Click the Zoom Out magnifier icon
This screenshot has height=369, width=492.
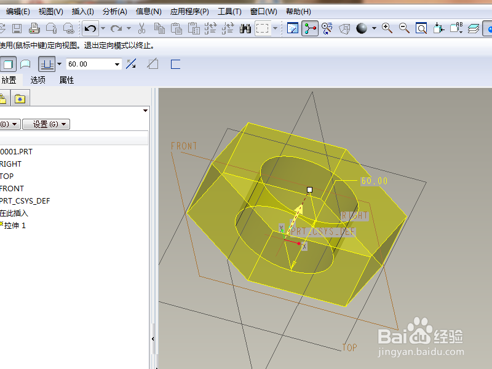(404, 28)
